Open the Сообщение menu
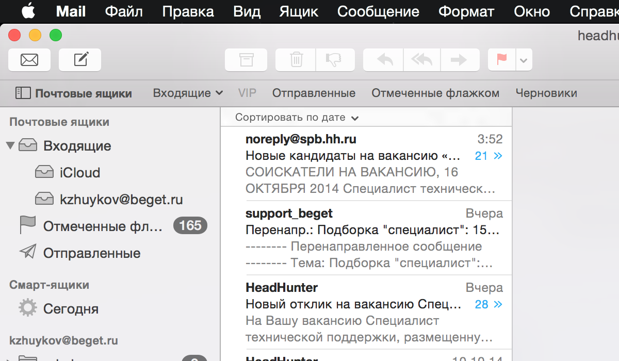Viewport: 619px width, 361px height. point(378,11)
